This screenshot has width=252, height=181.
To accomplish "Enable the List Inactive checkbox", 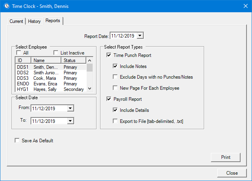I will tap(56, 53).
